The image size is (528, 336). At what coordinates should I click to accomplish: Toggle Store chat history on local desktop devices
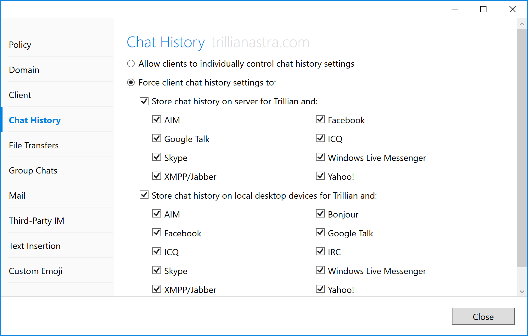point(144,195)
